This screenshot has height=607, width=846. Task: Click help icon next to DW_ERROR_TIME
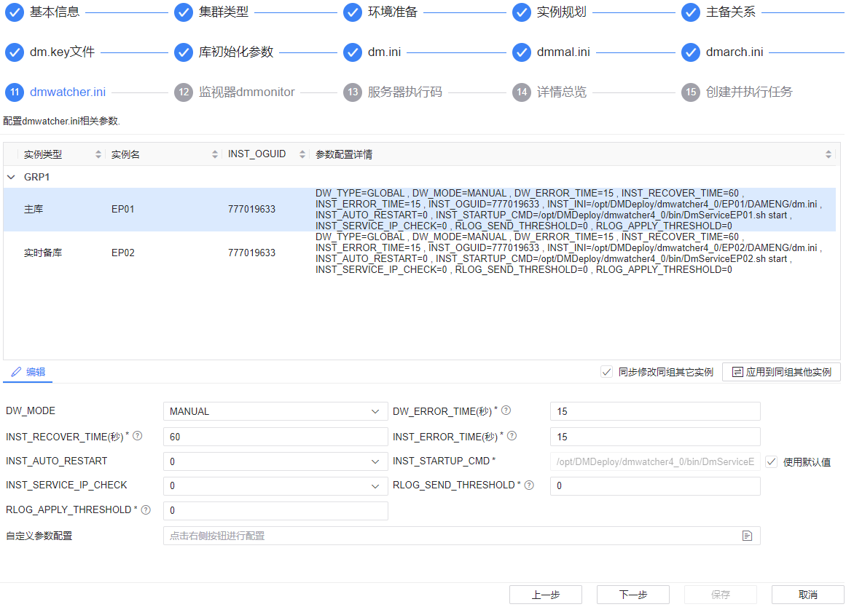coord(506,410)
